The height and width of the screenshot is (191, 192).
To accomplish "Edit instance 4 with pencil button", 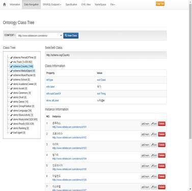I will [154, 155].
